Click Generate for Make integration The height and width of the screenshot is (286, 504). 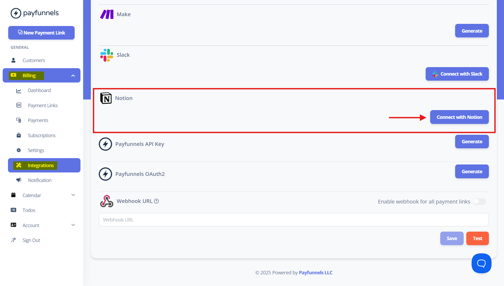[472, 31]
